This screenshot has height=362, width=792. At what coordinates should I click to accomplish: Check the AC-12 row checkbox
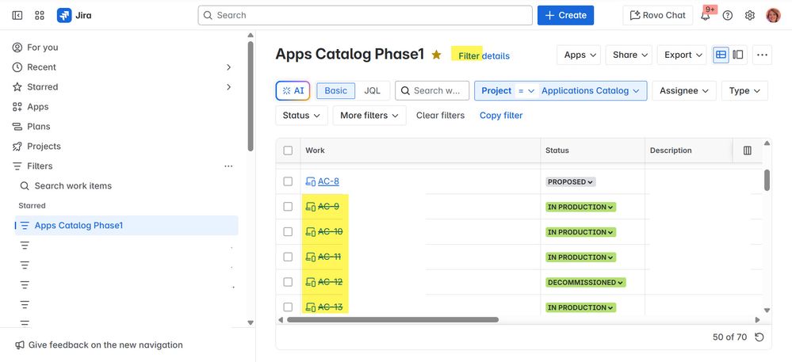(288, 282)
